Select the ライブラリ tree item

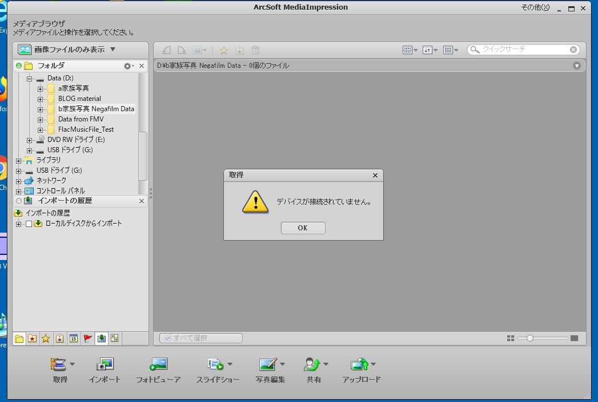pyautogui.click(x=48, y=160)
